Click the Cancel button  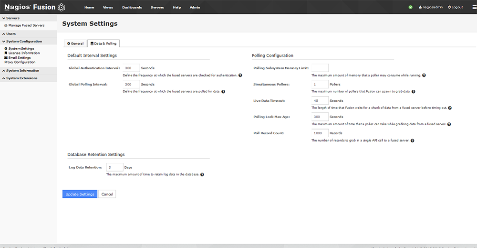click(107, 194)
